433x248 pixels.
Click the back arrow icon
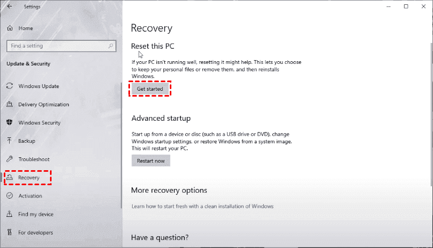coord(9,6)
